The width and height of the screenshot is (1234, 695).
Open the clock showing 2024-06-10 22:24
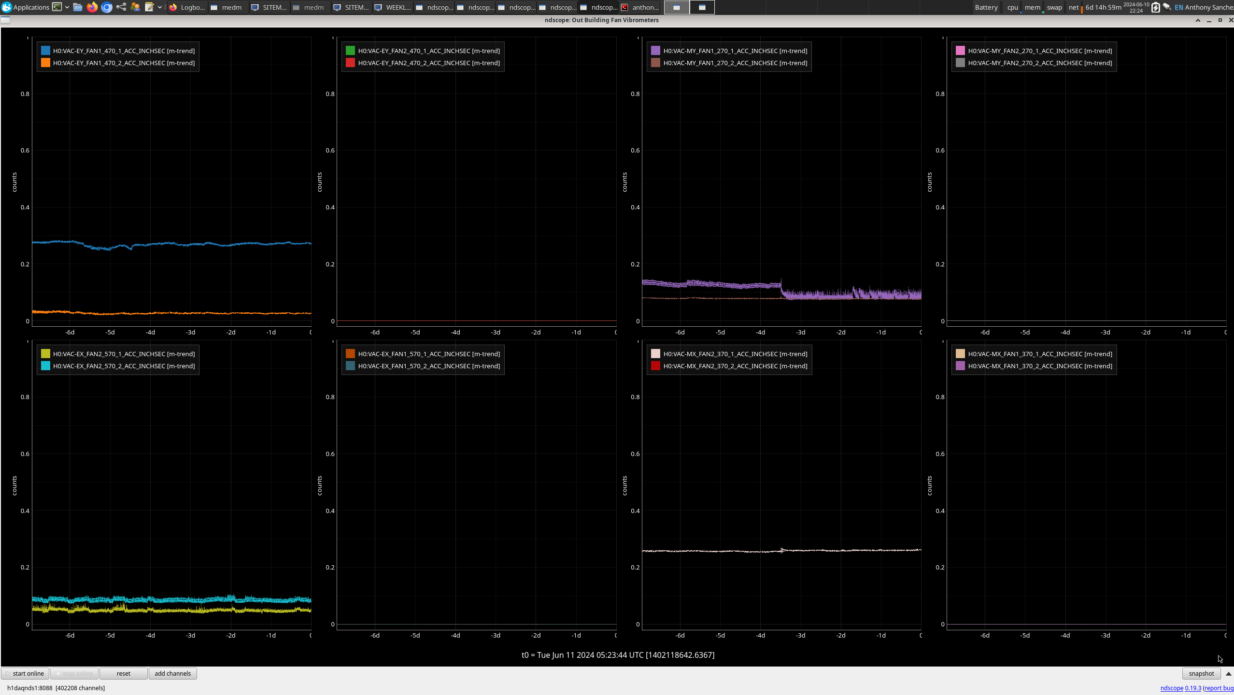click(x=1136, y=7)
